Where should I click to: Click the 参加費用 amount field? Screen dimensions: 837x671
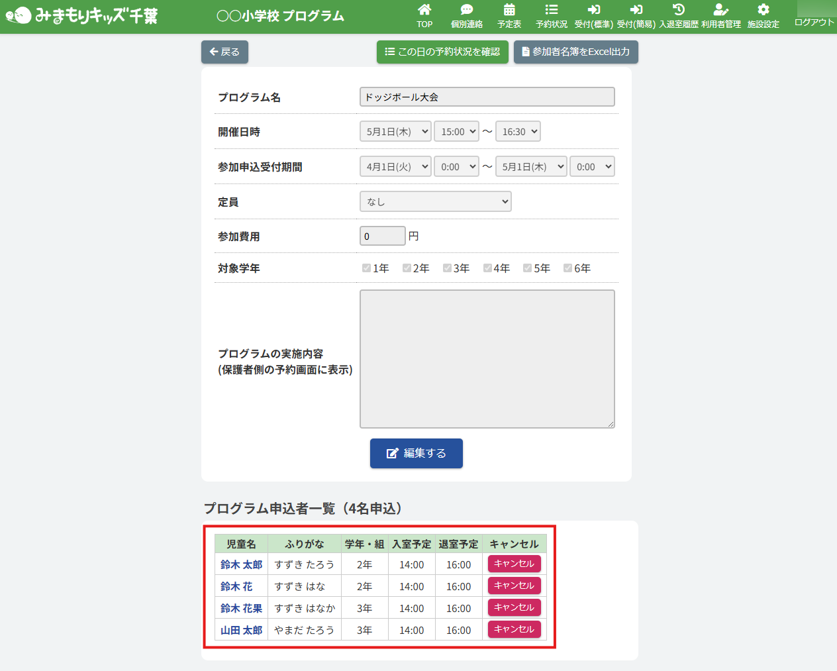[382, 236]
